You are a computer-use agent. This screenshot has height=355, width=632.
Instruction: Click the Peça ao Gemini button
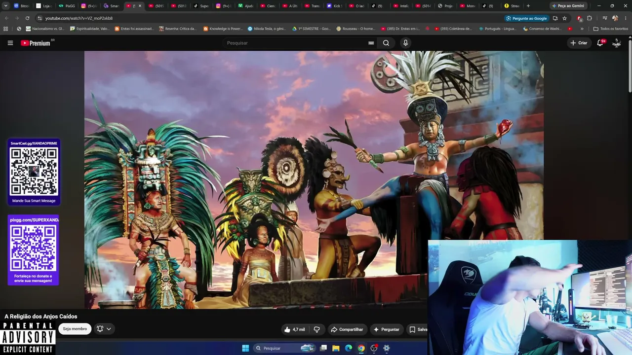click(568, 6)
